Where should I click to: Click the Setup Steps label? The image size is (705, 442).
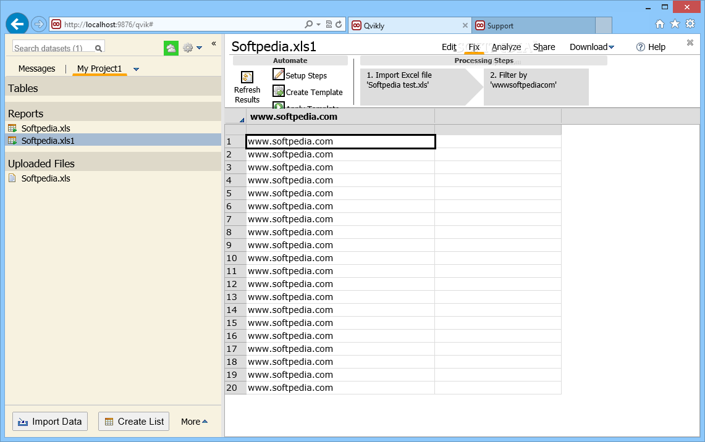(x=306, y=75)
